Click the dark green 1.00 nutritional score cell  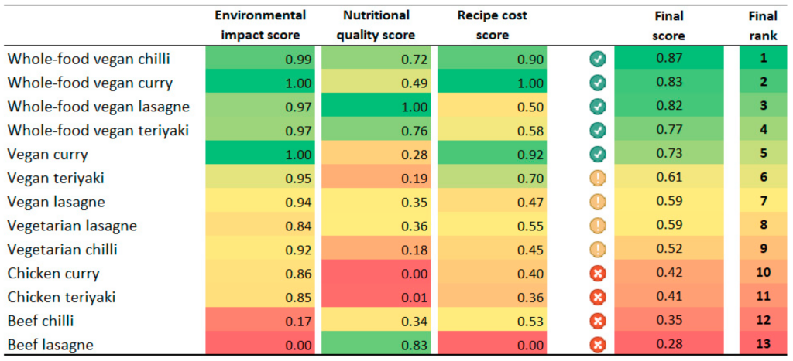(376, 107)
